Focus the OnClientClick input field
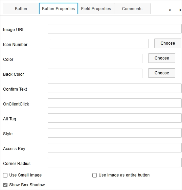The width and height of the screenshot is (182, 190). 115,103
